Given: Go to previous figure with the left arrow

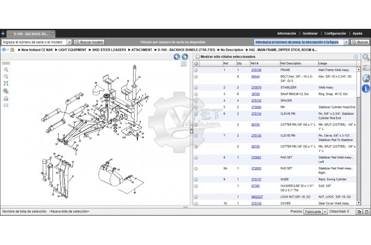Looking at the screenshot, I should coord(177,57).
